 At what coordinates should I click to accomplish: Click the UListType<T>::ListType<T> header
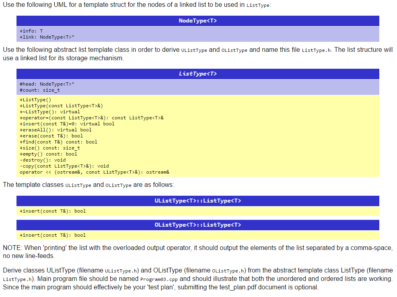197,201
